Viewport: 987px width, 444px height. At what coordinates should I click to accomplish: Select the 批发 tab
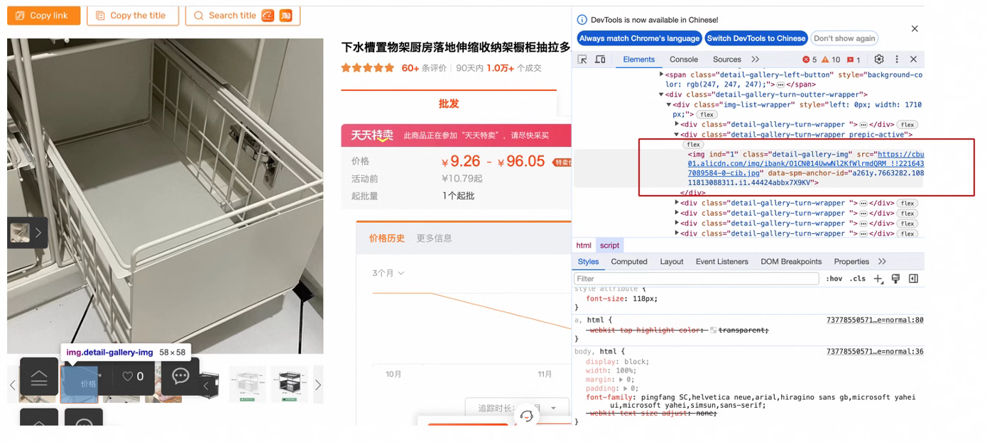449,104
